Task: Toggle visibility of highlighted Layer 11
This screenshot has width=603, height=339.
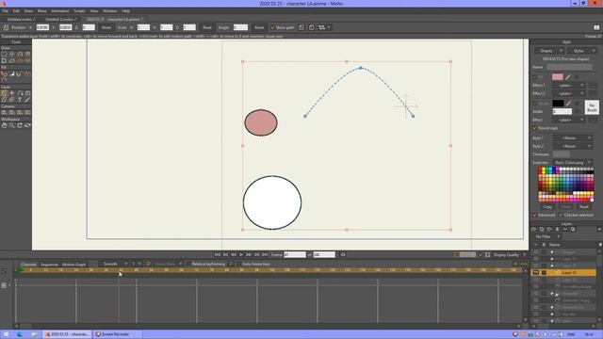Action: tap(536, 272)
